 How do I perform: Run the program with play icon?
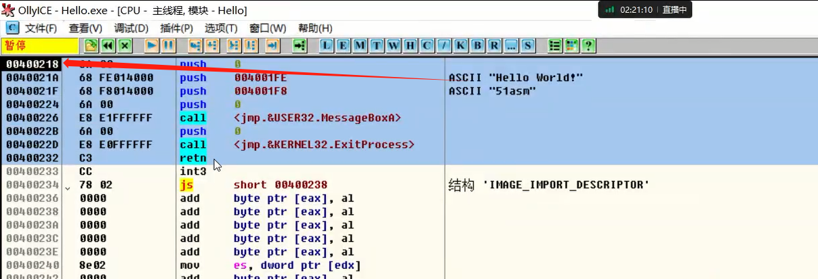pos(152,45)
